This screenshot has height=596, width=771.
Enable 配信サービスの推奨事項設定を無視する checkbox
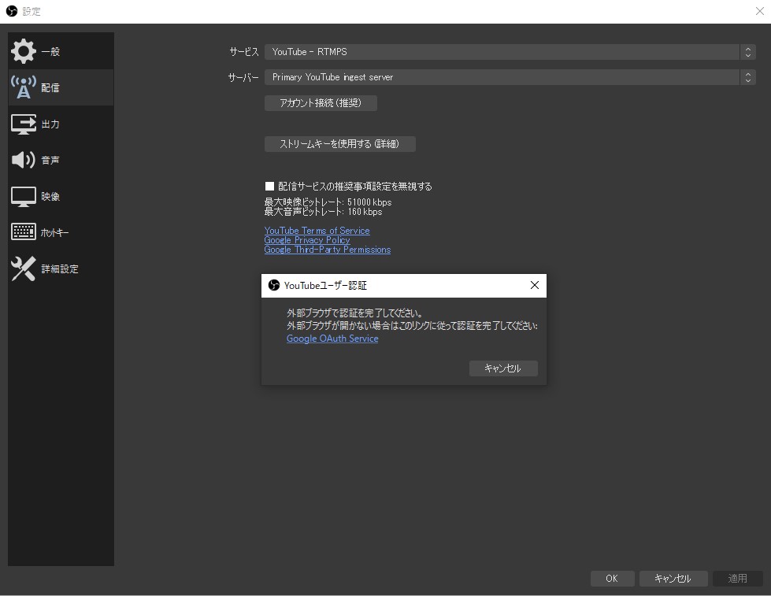269,186
